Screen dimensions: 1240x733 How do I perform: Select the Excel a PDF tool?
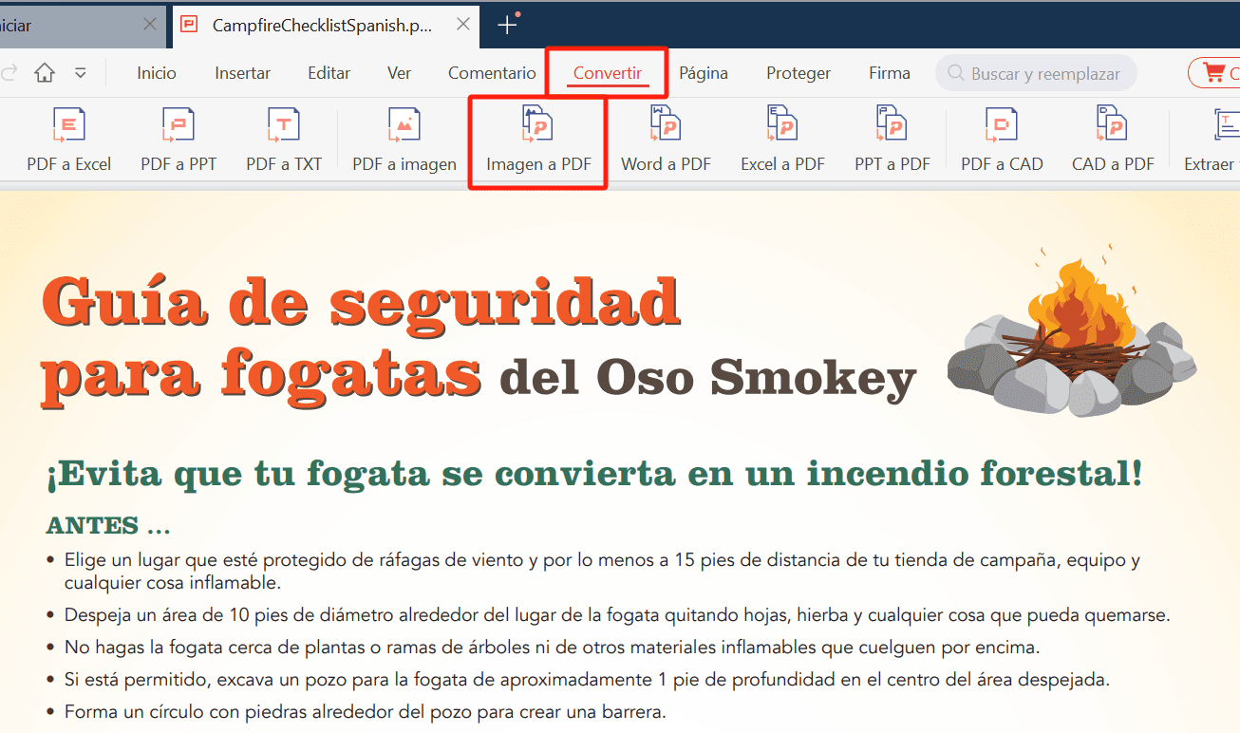781,138
